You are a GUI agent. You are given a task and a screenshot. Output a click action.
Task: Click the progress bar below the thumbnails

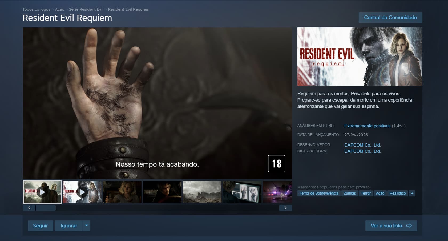(45, 207)
